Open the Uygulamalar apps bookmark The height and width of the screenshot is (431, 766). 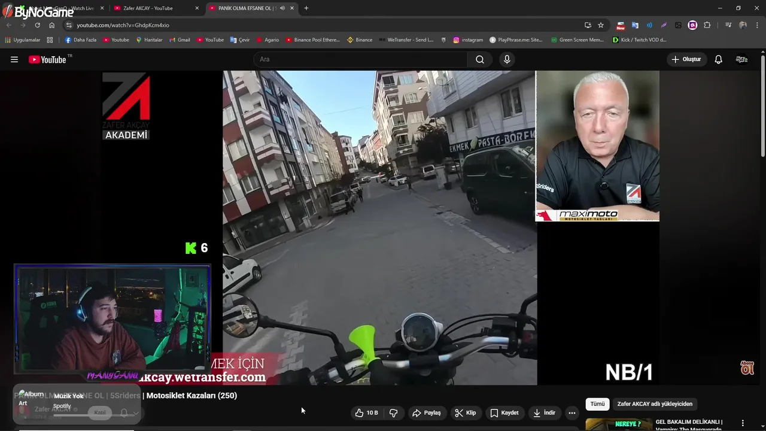pyautogui.click(x=23, y=40)
